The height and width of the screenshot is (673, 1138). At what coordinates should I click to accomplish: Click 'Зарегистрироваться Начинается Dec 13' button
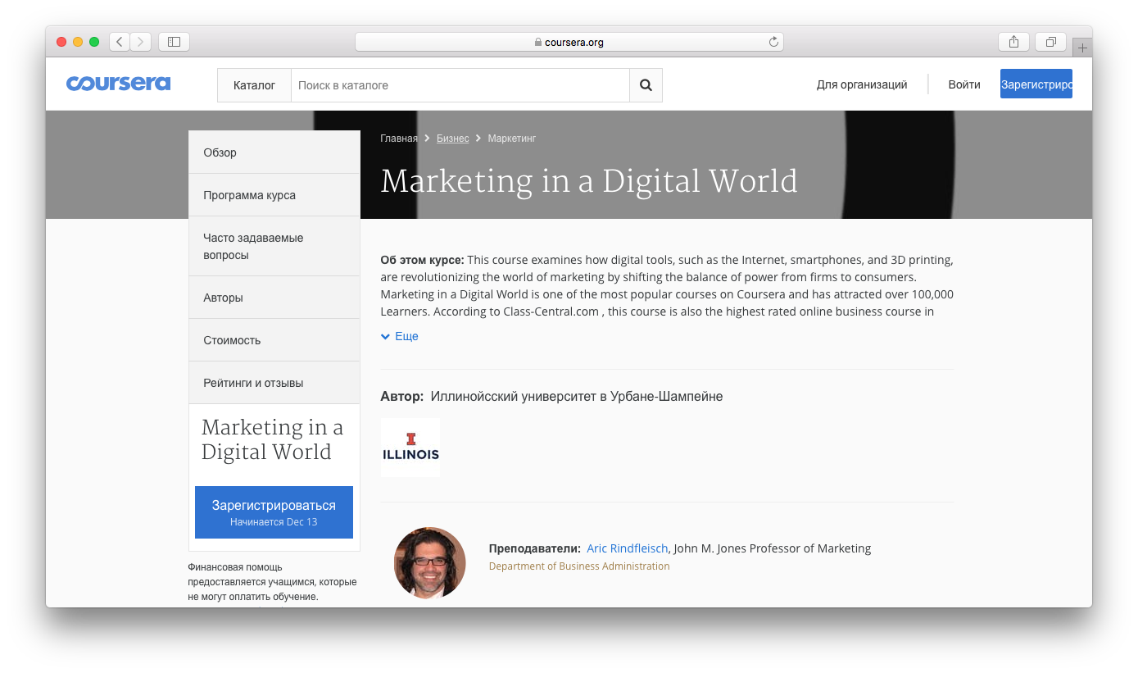274,512
